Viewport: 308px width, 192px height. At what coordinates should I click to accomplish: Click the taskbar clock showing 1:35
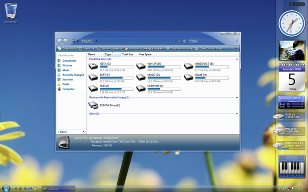300,188
